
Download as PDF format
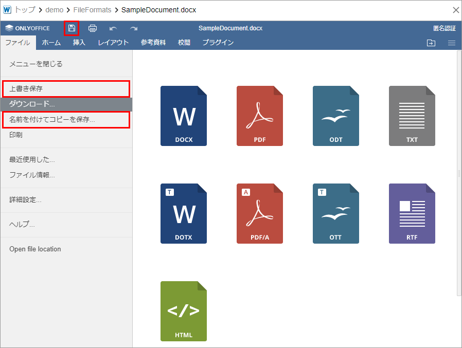[x=260, y=116]
